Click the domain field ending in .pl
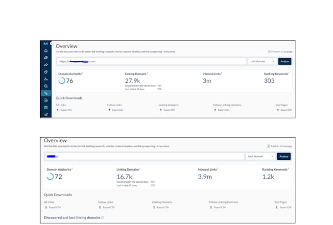The image size is (333, 225). click(144, 156)
